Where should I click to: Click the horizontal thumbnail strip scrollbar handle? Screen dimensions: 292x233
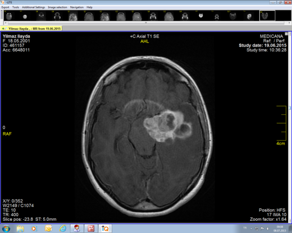(146, 23)
